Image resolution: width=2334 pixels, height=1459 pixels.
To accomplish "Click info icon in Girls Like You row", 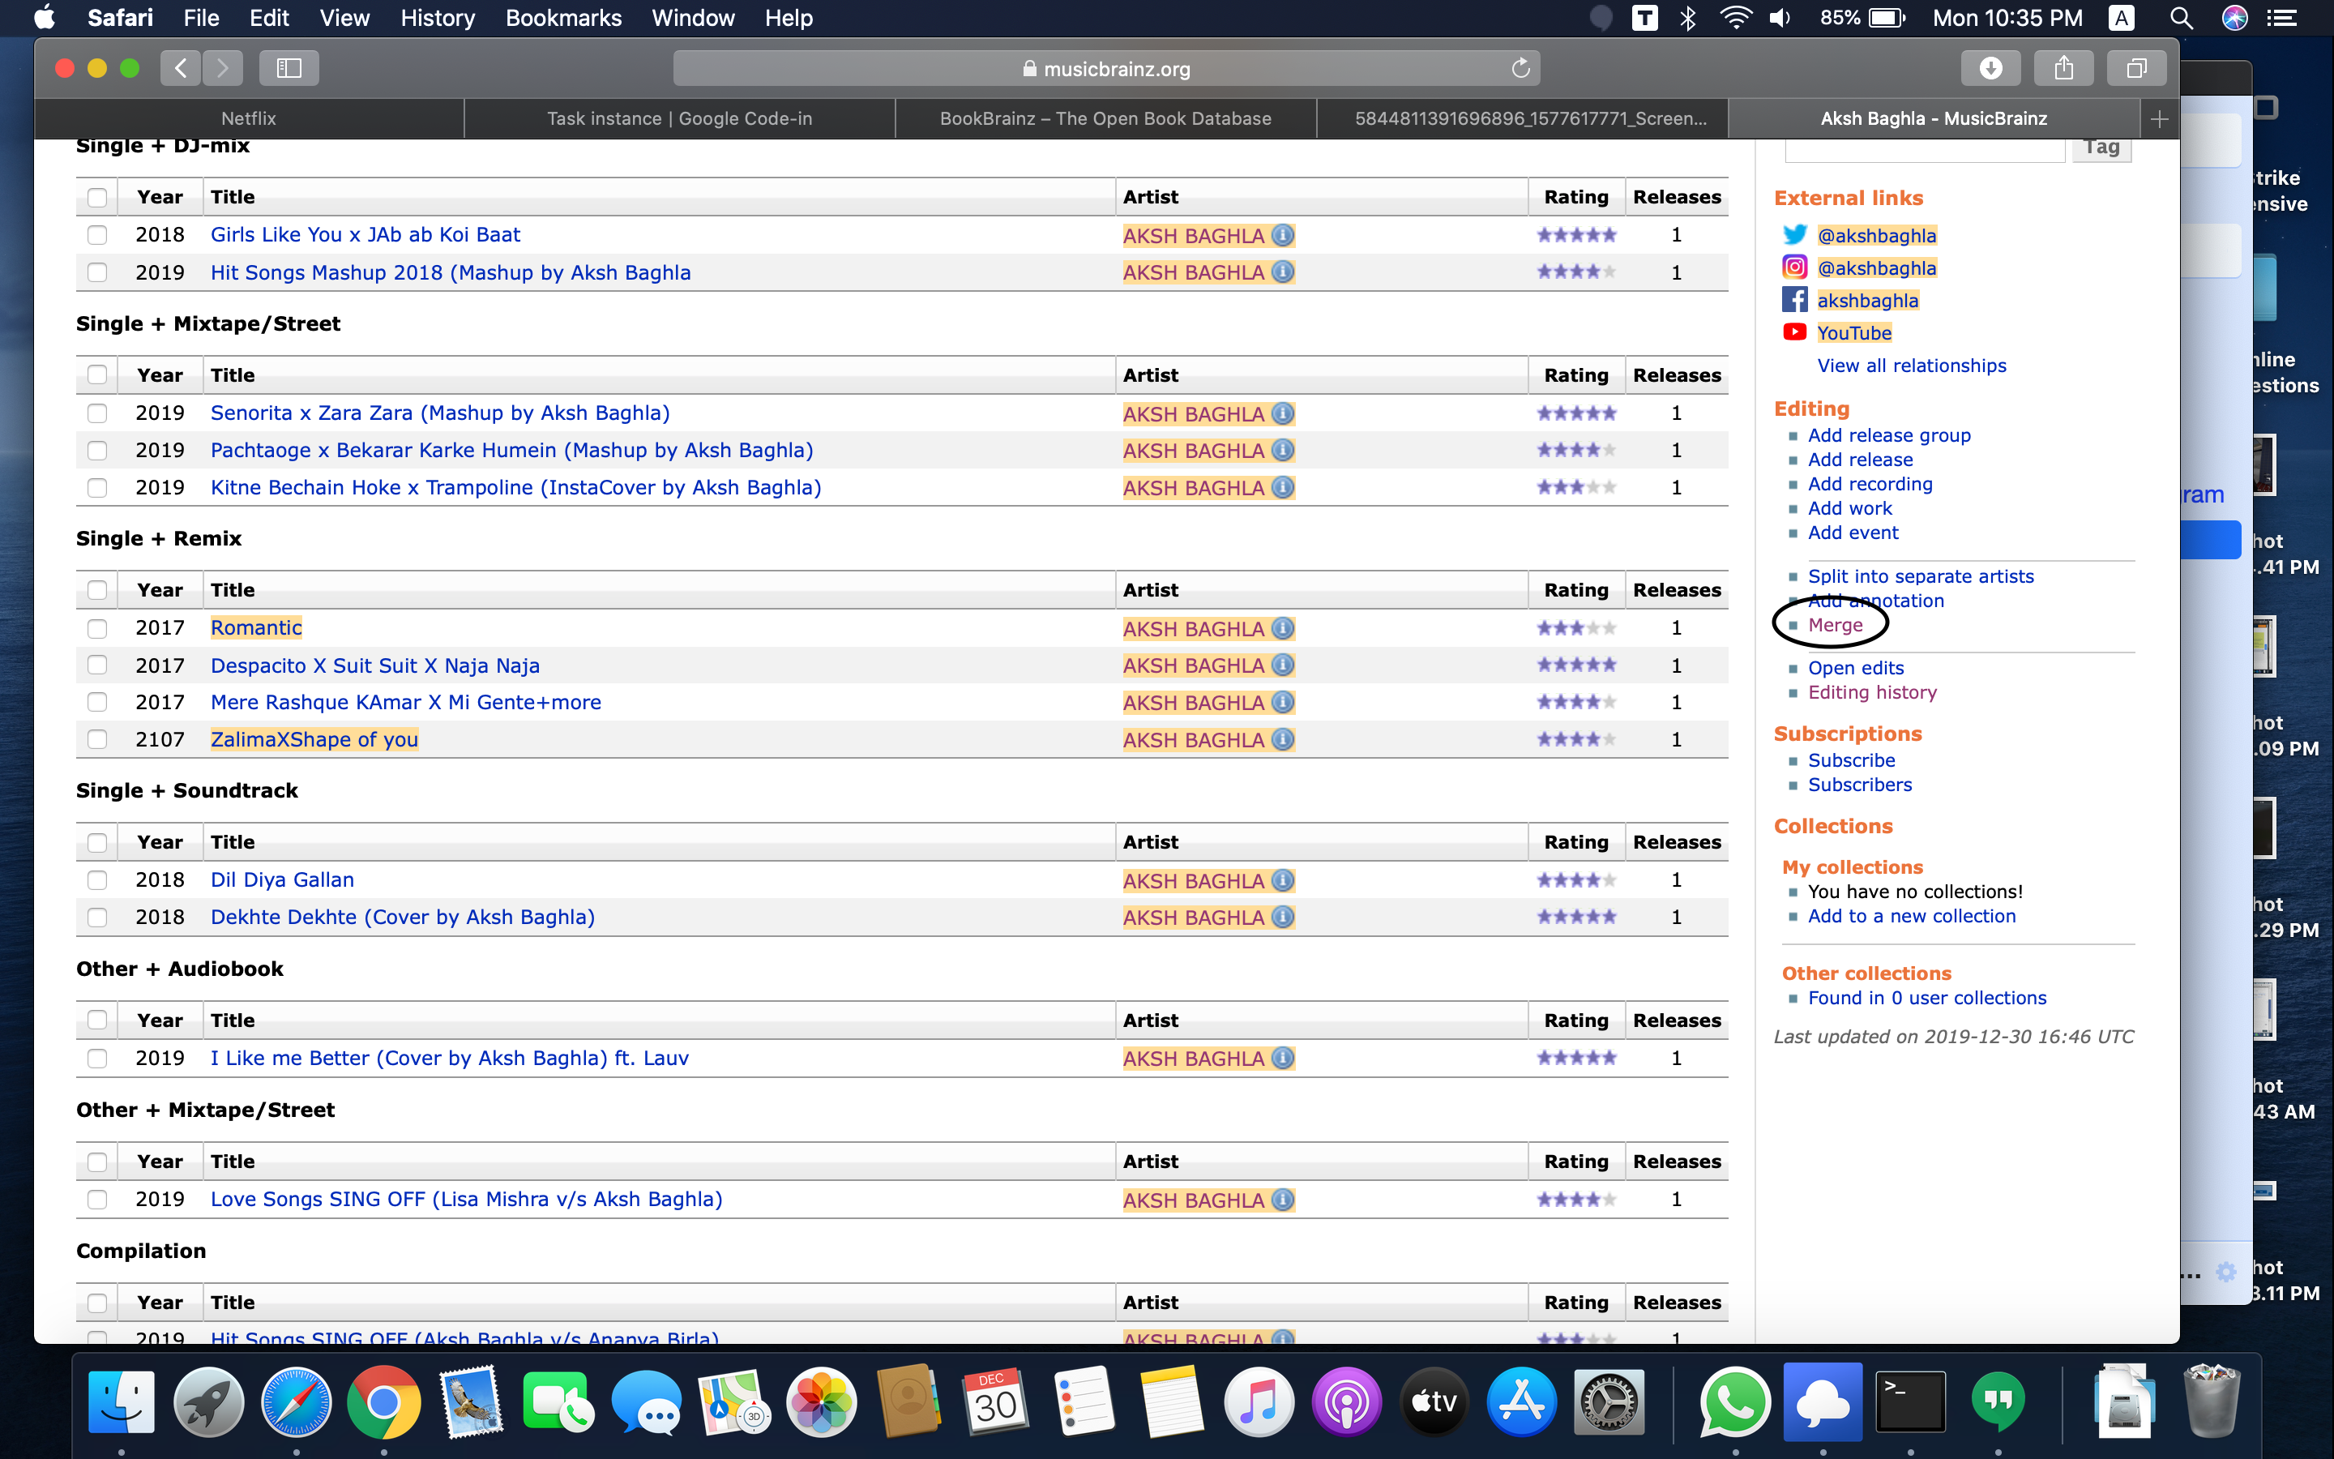I will [1283, 234].
